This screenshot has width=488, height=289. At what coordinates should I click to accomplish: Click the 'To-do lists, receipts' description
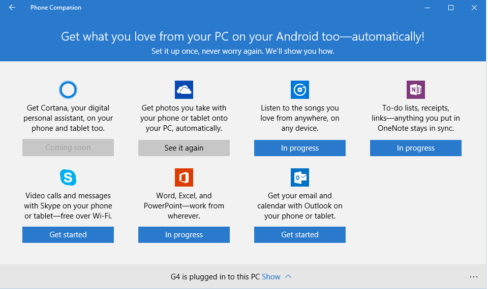416,118
